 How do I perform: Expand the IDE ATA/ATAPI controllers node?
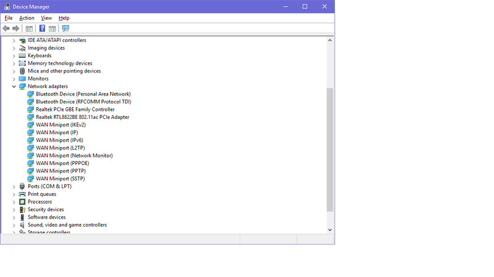click(x=14, y=41)
